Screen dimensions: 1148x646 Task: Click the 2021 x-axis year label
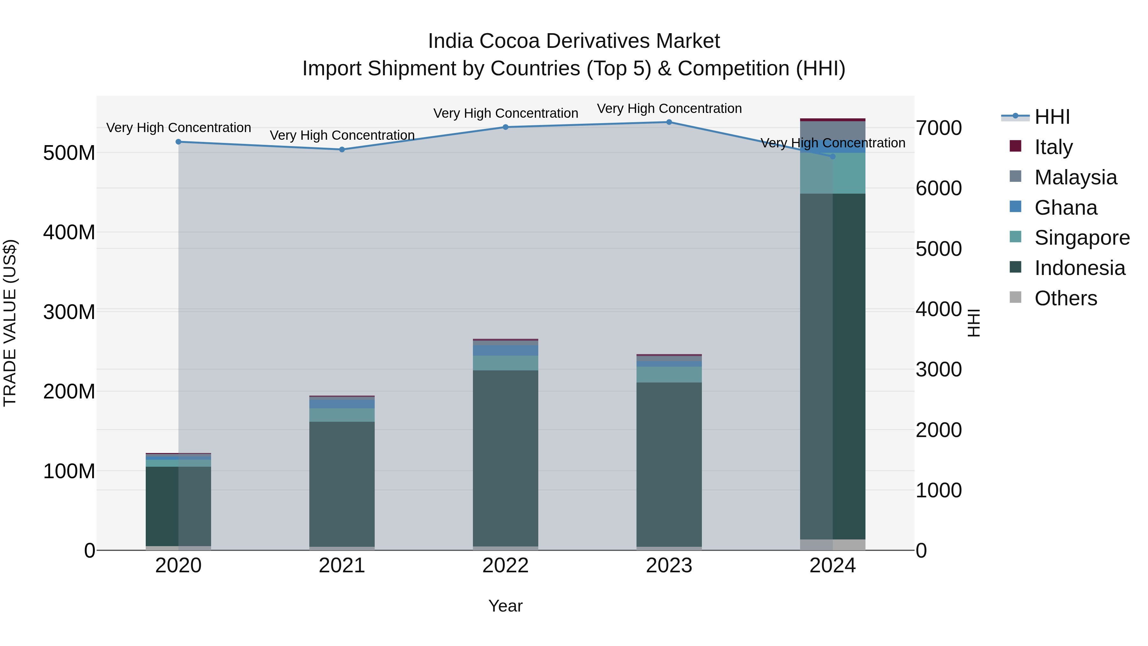pos(342,566)
